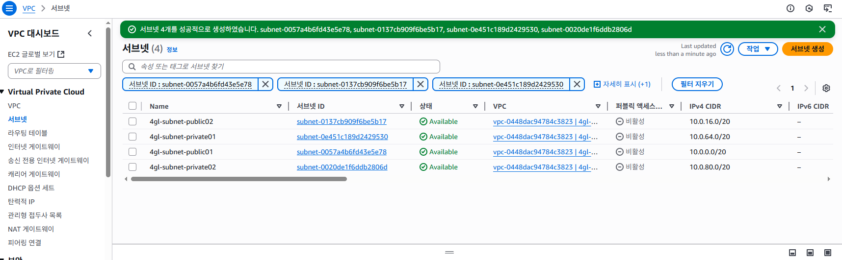Screen dimensions: 842x260
Task: Select 라우팅 테이블 in sidebar
Action: [27, 133]
